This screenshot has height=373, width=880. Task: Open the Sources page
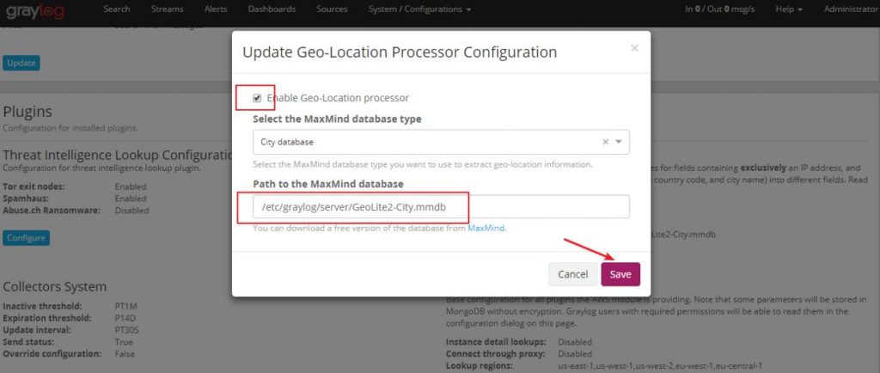click(331, 9)
